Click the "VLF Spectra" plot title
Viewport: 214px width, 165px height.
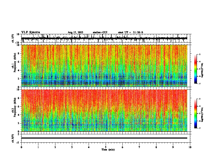(x=31, y=32)
